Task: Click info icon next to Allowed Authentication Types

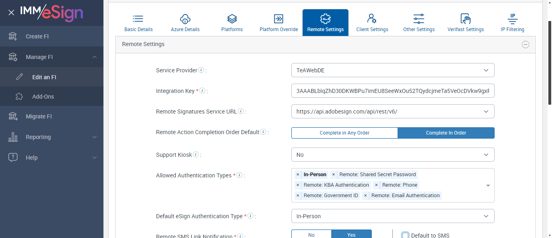Action: coord(239,175)
